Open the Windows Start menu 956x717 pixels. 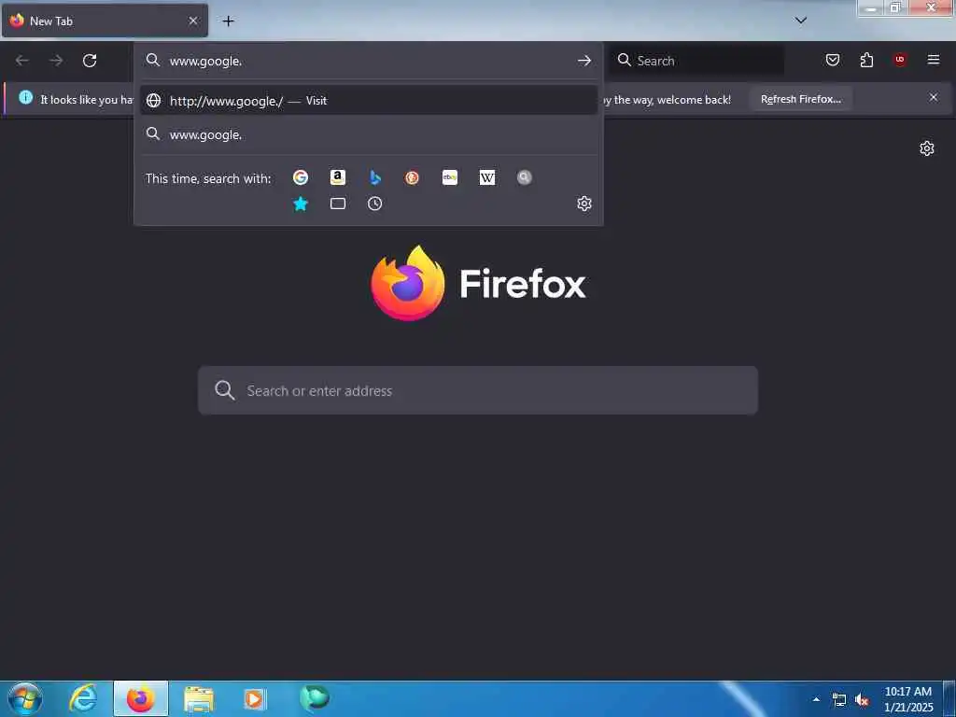[x=25, y=698]
